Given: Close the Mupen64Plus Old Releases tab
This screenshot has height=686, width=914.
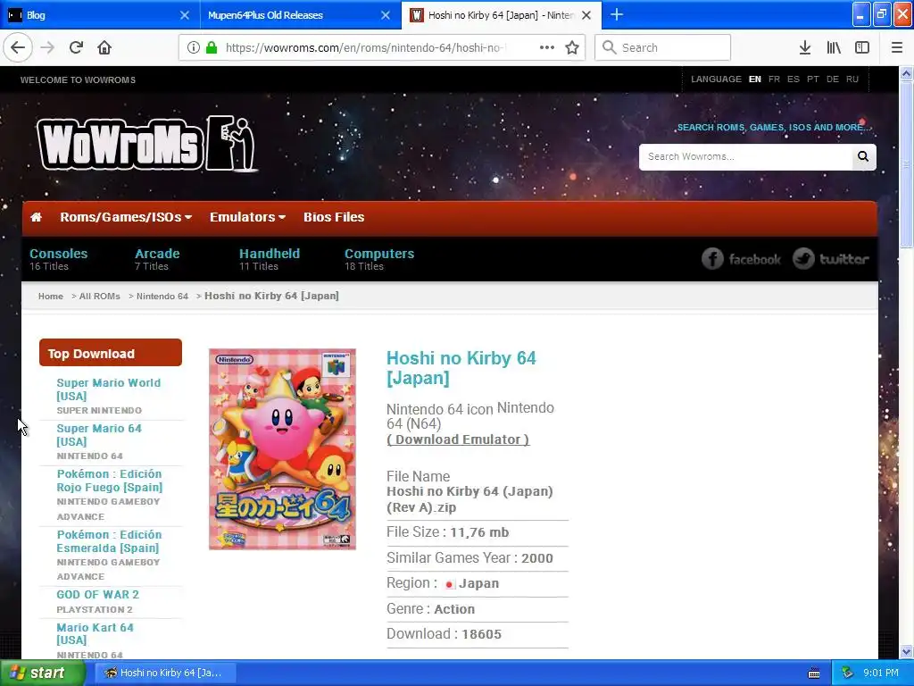Looking at the screenshot, I should 386,15.
